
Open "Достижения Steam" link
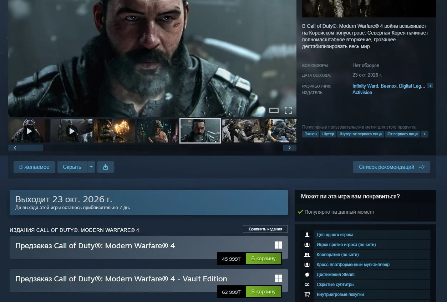[x=335, y=275]
